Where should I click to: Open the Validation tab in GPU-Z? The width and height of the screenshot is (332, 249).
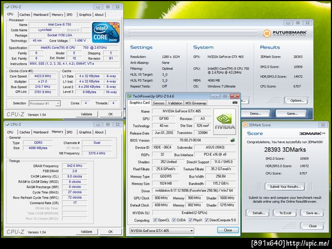(x=175, y=103)
